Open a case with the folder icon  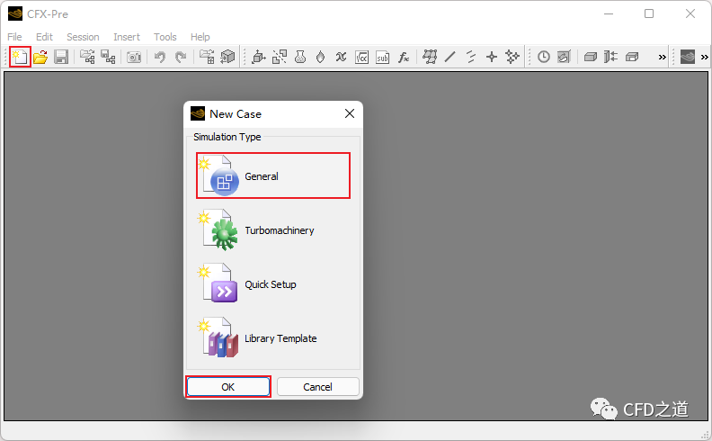[40, 57]
